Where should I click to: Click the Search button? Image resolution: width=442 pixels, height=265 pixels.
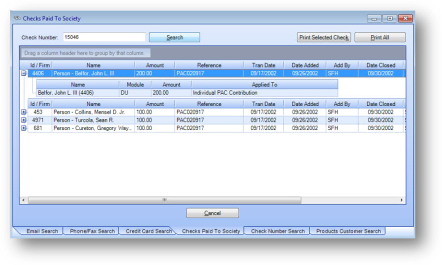pos(175,37)
